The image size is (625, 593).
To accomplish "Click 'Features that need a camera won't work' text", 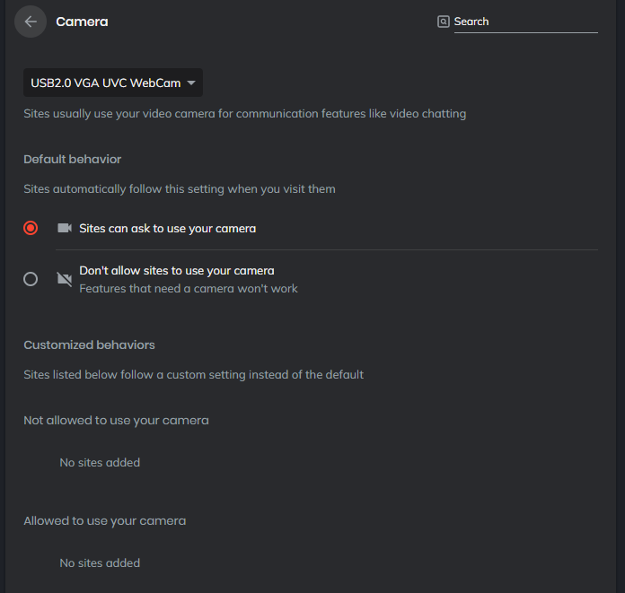I will point(189,289).
